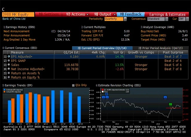Click the Feedback button
Image resolution: width=191 pixels, height=137 pixels.
pos(131,14)
